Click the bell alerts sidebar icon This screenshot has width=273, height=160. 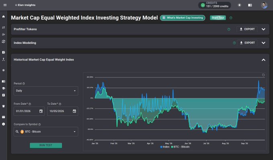pyautogui.click(x=4, y=106)
